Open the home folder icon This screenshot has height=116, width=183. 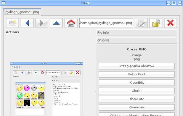71,23
